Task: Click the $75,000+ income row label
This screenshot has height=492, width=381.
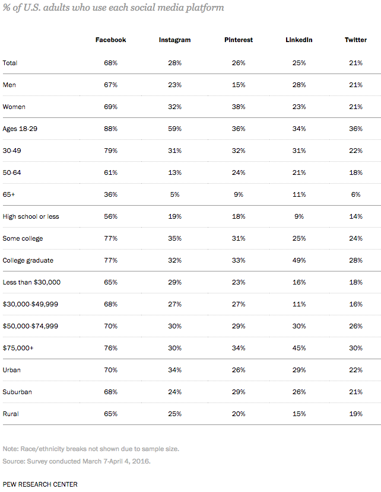Action: click(18, 348)
